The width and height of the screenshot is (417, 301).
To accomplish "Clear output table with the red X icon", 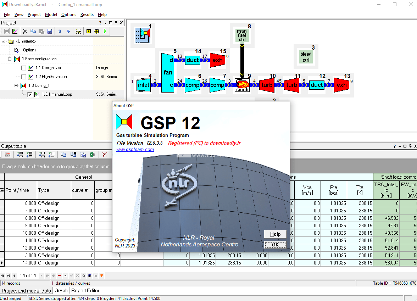I will coord(105,155).
